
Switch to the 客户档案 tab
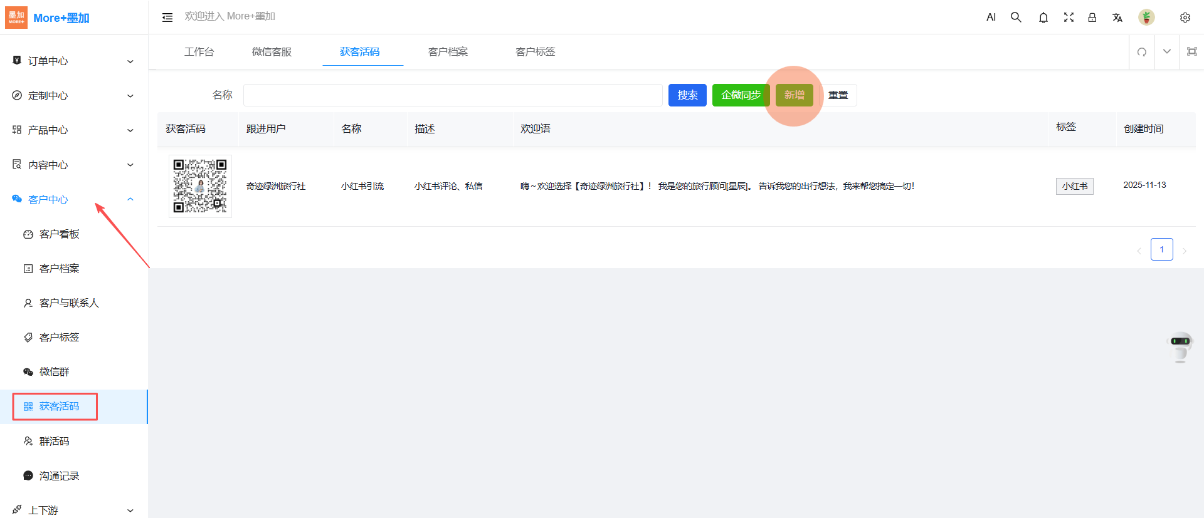point(448,52)
